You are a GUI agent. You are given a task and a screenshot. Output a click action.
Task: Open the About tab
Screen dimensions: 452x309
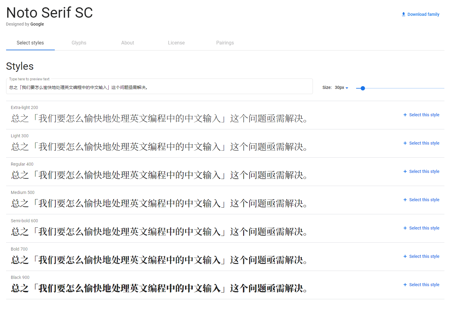coord(128,43)
